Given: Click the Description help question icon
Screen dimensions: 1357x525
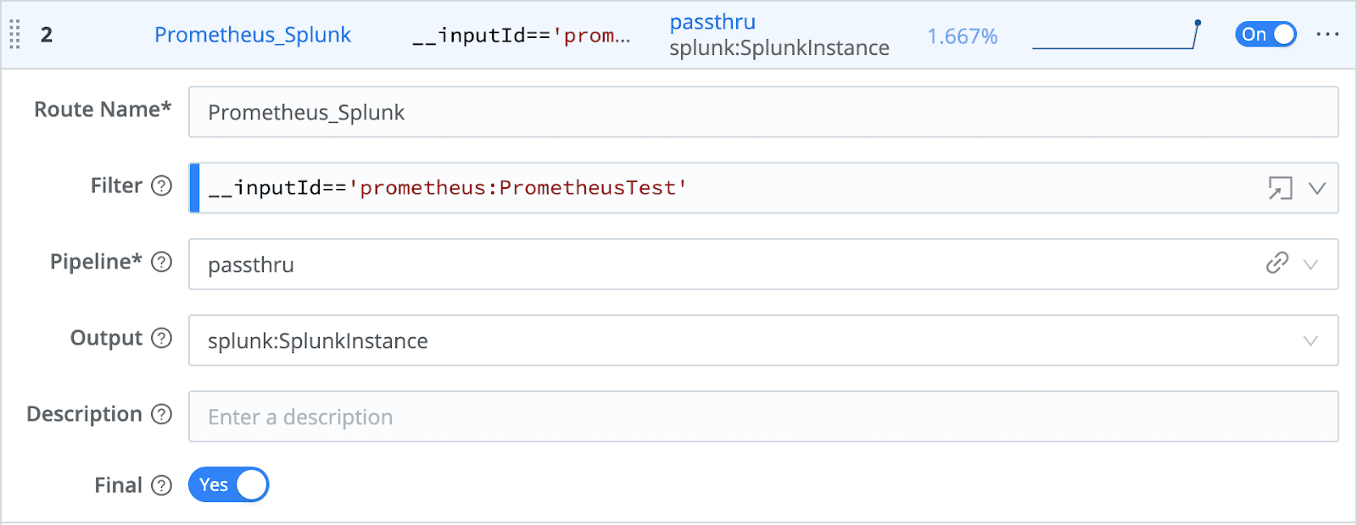Looking at the screenshot, I should pos(161,415).
